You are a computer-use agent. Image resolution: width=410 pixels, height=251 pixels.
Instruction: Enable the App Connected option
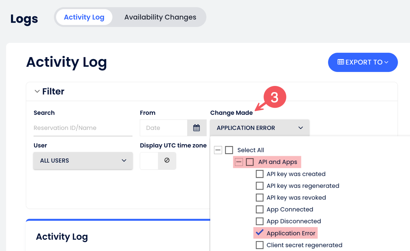click(x=260, y=209)
